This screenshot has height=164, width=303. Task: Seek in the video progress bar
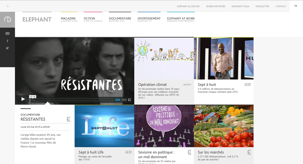[73, 100]
